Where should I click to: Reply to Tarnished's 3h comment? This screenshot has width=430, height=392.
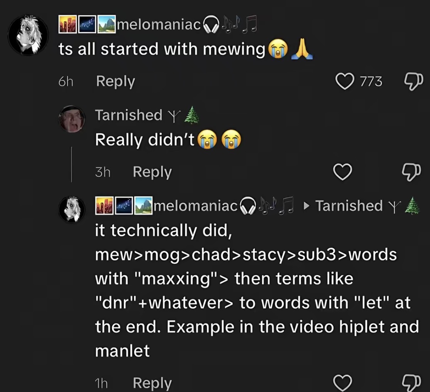tap(152, 172)
